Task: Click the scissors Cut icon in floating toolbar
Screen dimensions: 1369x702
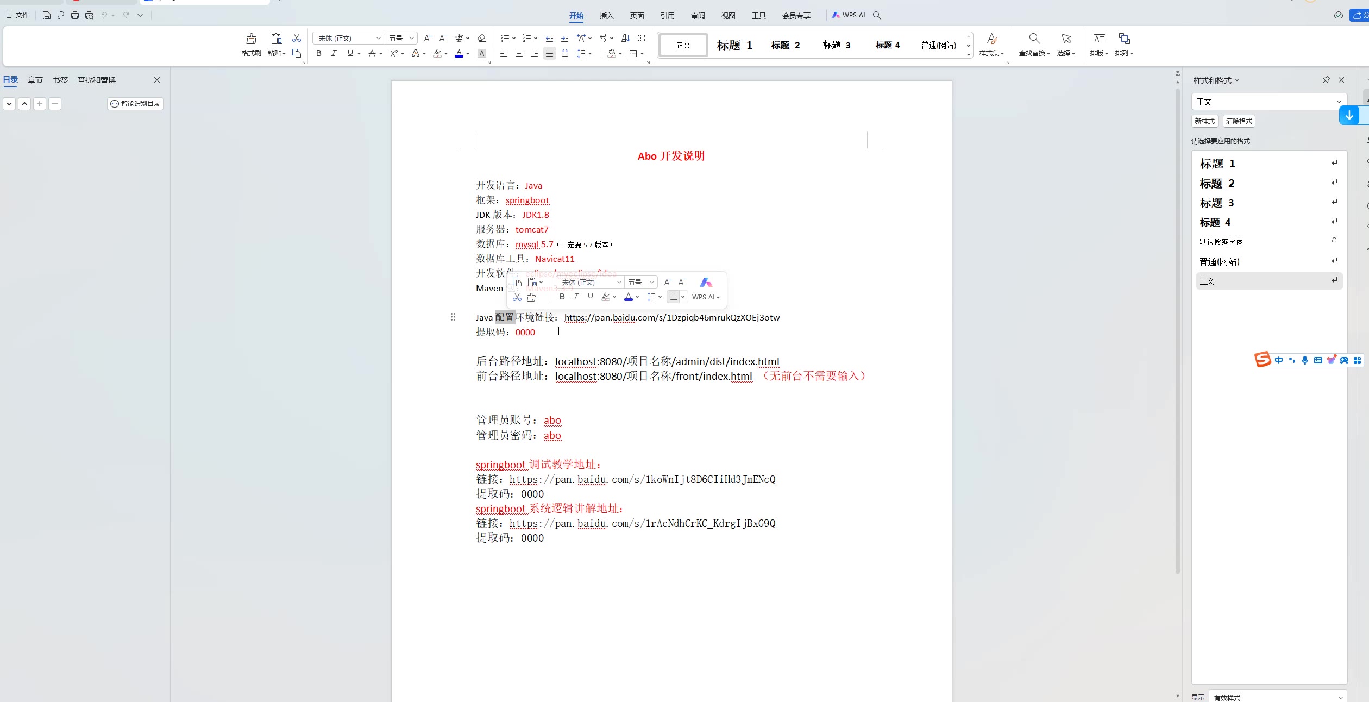Action: pos(517,297)
